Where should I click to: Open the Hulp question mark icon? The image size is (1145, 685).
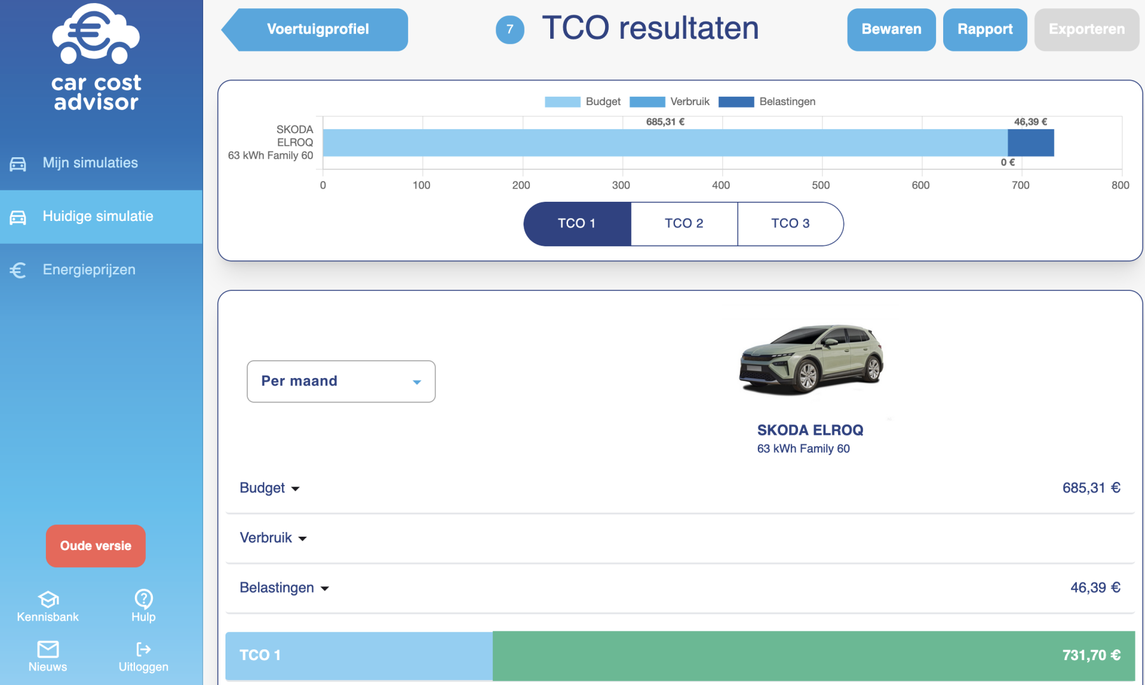point(143,598)
